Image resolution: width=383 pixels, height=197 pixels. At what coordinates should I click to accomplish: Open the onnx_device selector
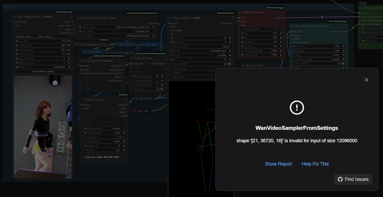117,36
